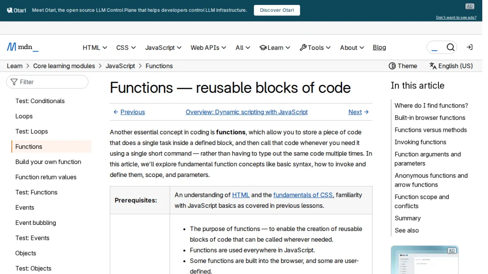Click the MDN logo in header
Screen dimensions: 488x274
click(23, 47)
